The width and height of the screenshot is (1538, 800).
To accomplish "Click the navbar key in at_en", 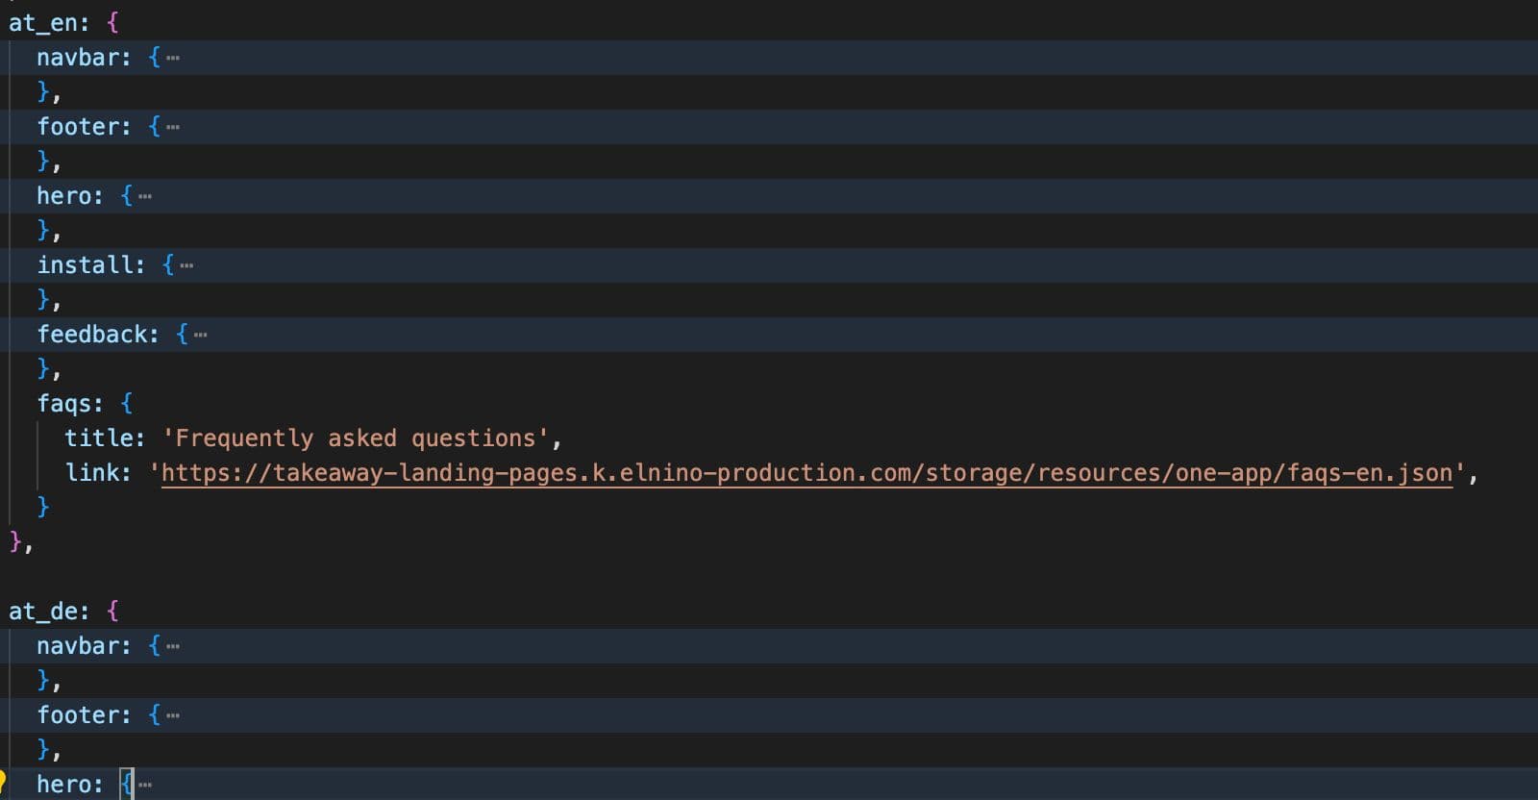I will pyautogui.click(x=77, y=58).
